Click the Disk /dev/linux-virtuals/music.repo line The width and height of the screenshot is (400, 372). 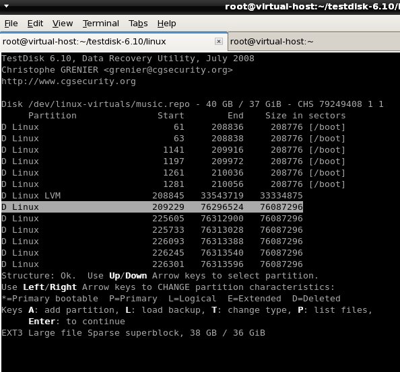(x=193, y=104)
